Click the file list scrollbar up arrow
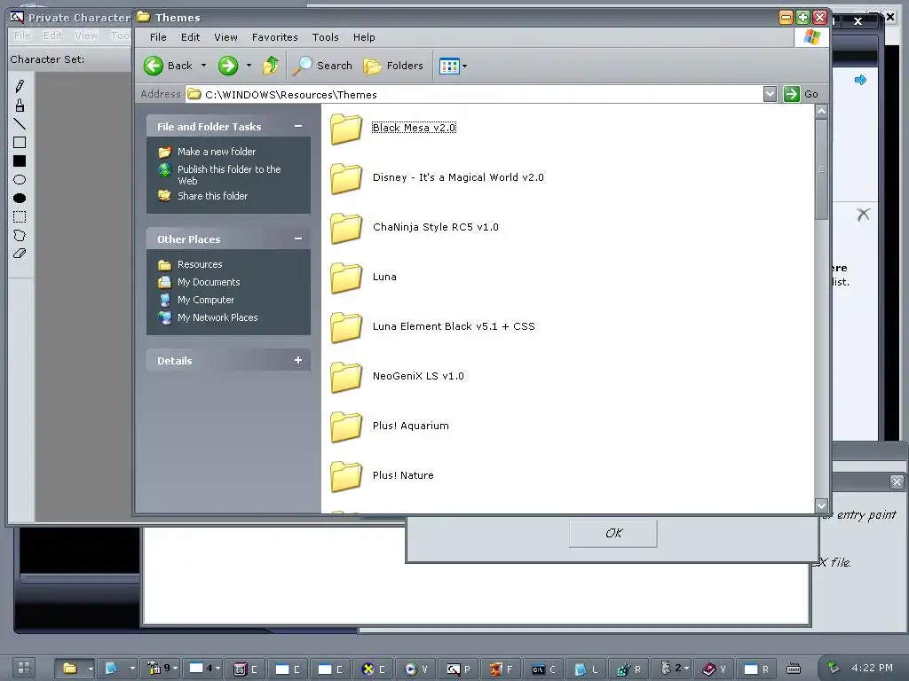Image resolution: width=909 pixels, height=681 pixels. 821,111
